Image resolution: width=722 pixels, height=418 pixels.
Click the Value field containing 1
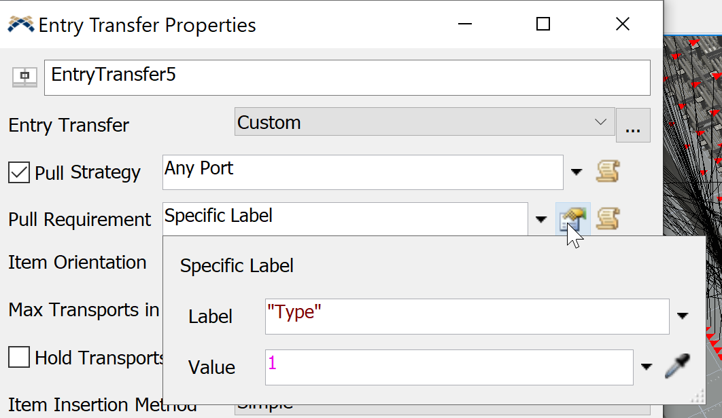(449, 367)
